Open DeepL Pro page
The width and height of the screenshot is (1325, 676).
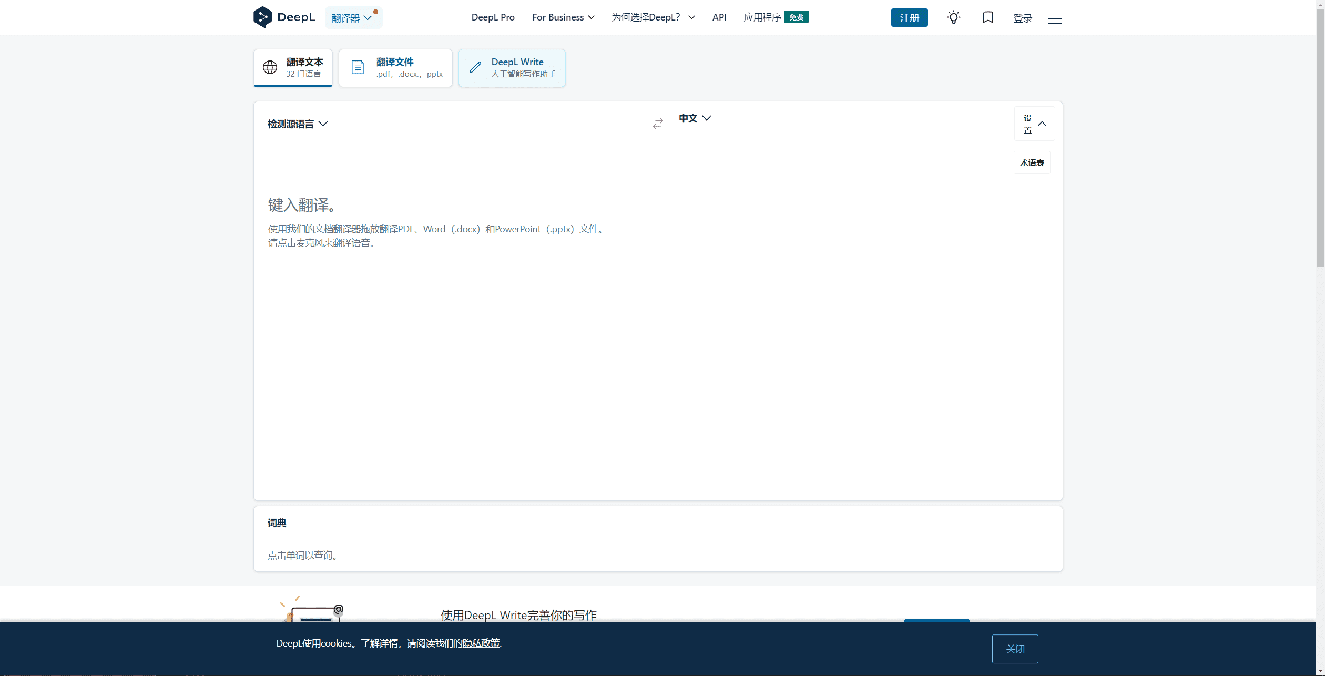[493, 17]
